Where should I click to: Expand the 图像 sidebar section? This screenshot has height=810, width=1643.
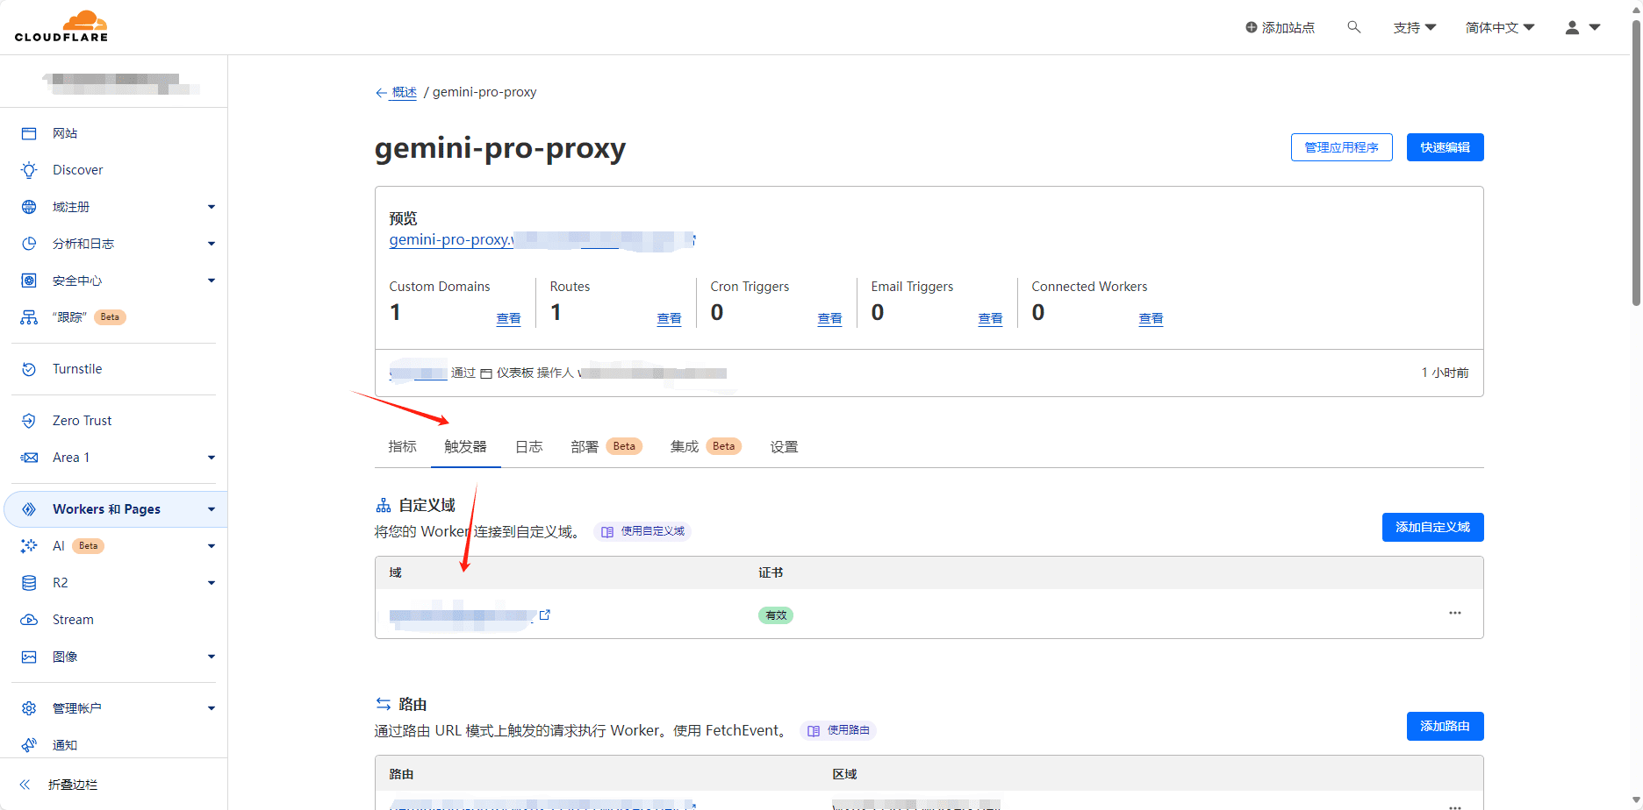pos(212,657)
